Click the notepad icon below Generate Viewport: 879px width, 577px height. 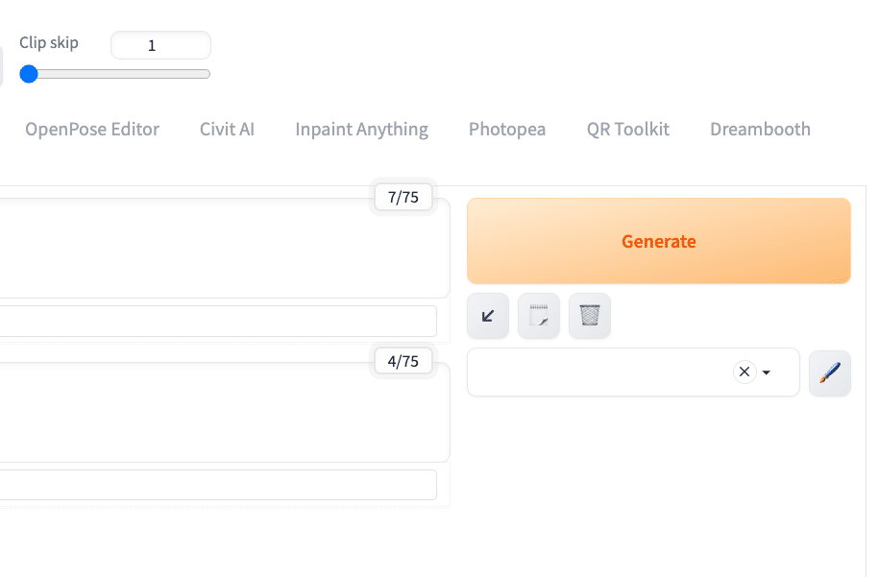539,316
